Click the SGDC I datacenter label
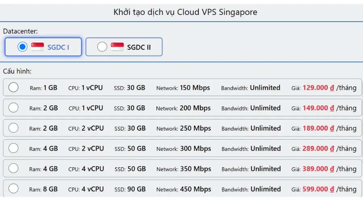Viewport: 363px width, 201px height. 58,47
